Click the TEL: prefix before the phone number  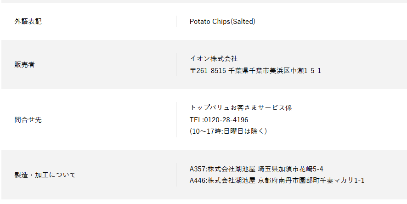click(197, 120)
